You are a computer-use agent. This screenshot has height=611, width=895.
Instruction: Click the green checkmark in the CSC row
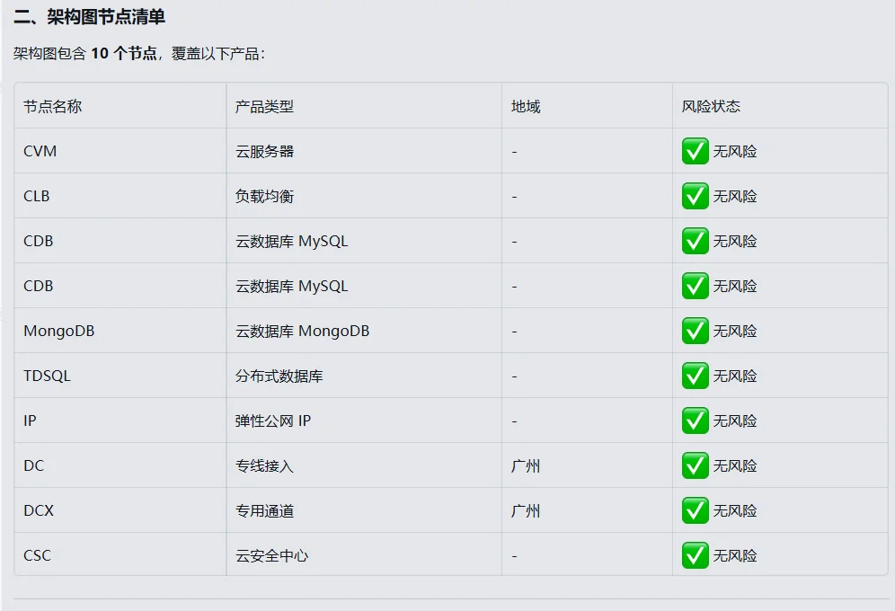[696, 555]
